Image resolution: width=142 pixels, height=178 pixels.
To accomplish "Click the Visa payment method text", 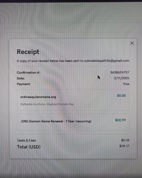I will 126,84.
